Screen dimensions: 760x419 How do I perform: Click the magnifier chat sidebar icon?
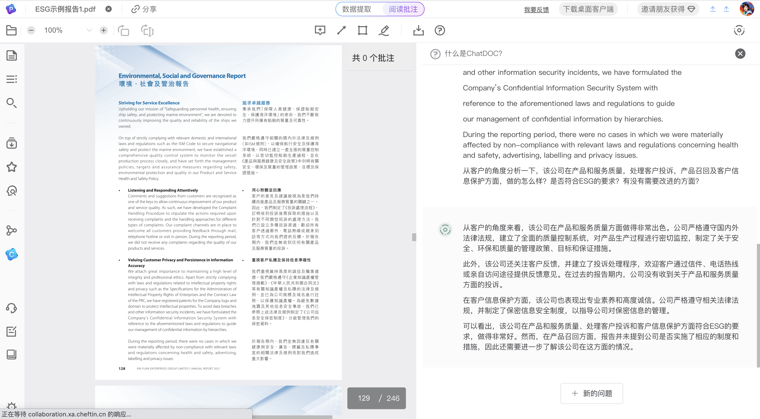pos(11,191)
